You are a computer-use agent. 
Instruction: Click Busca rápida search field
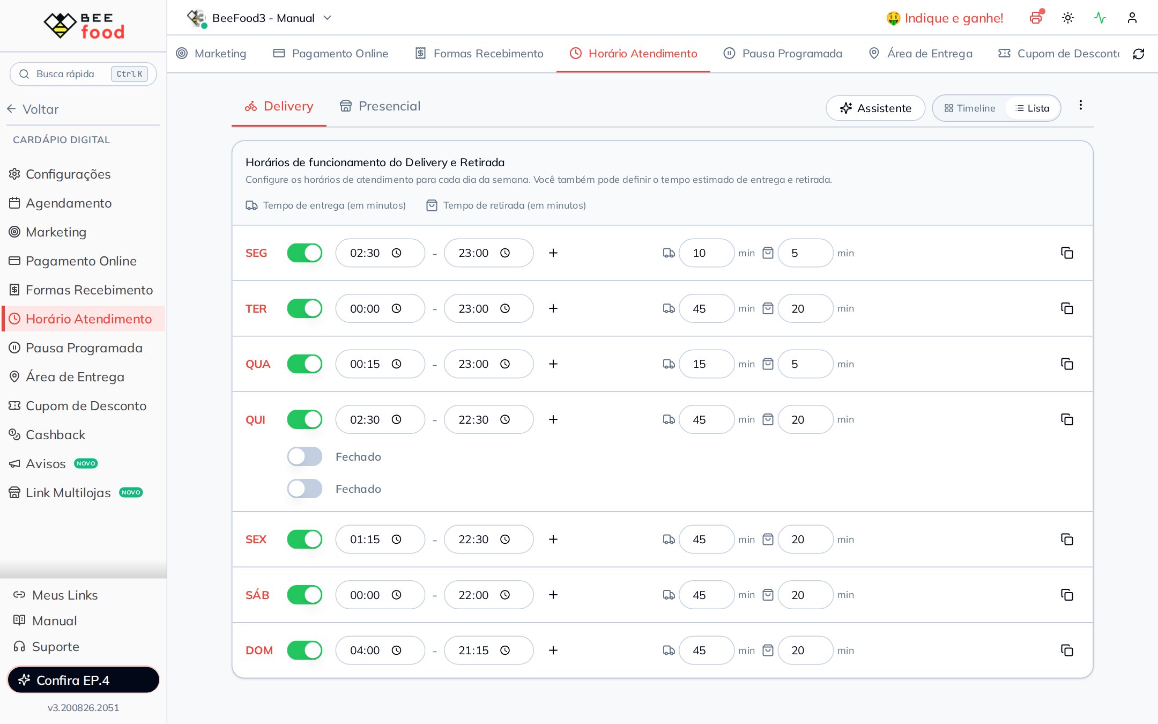click(x=83, y=74)
